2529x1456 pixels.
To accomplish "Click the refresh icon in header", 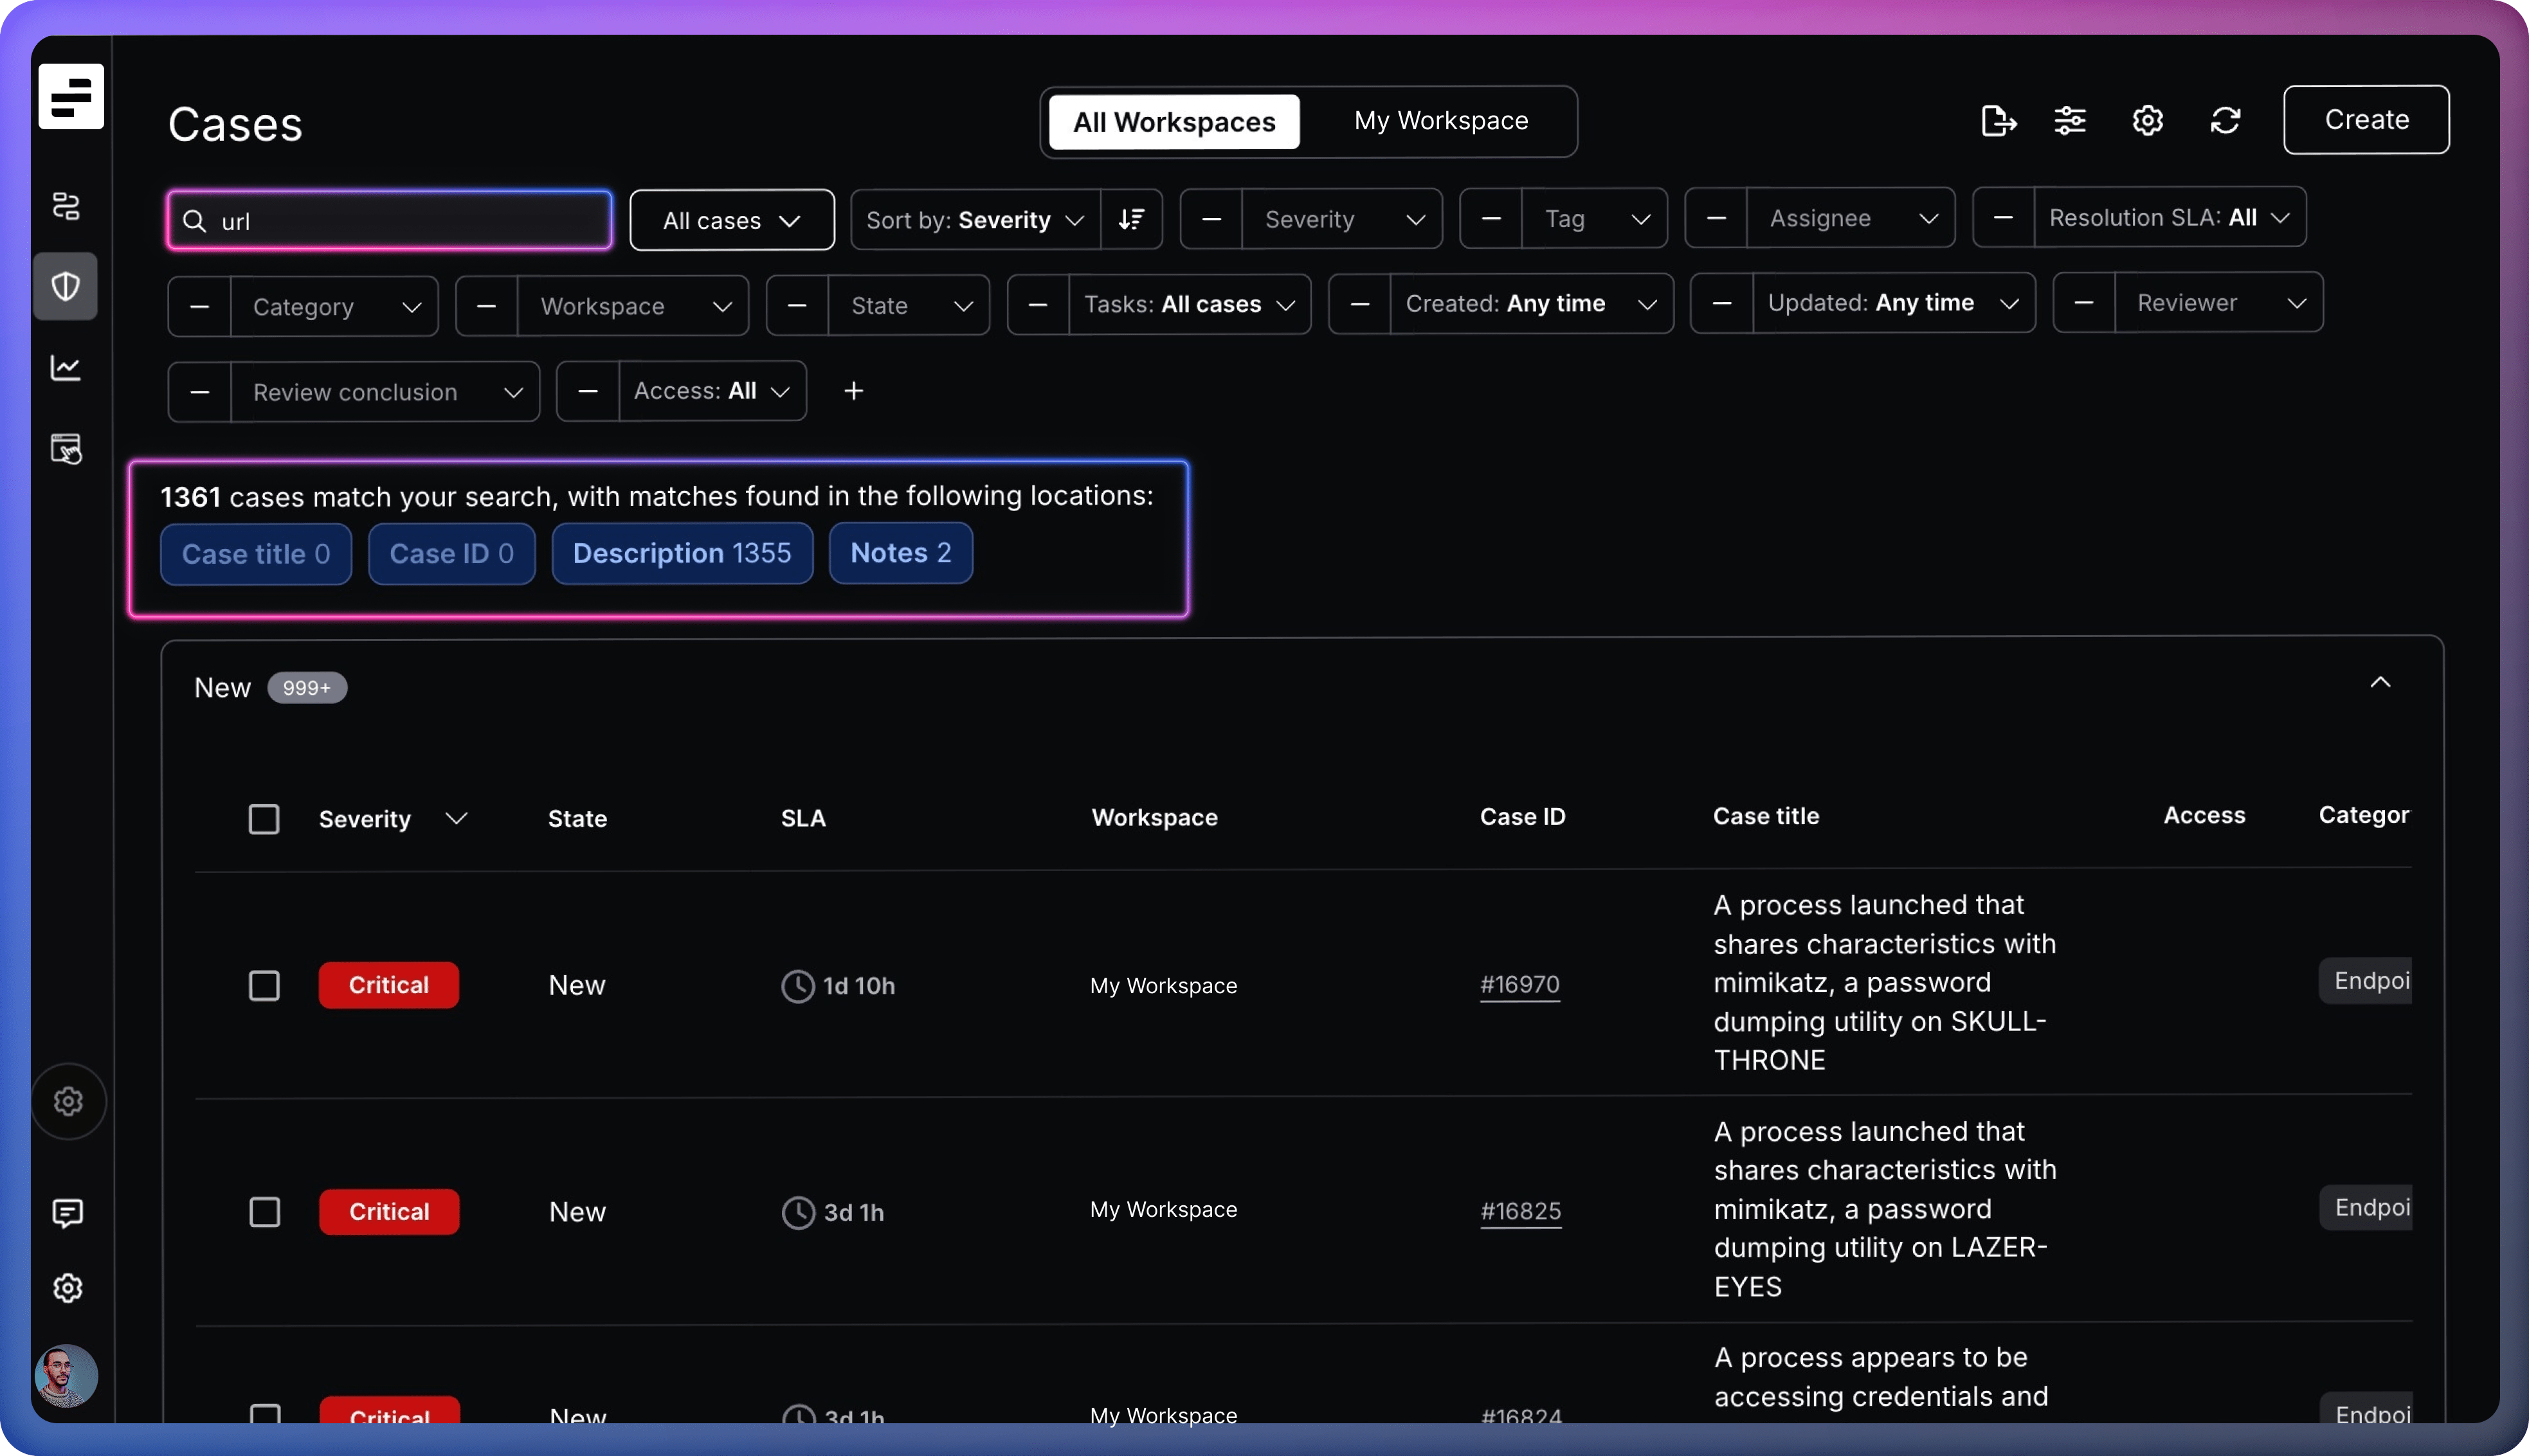I will (2225, 121).
